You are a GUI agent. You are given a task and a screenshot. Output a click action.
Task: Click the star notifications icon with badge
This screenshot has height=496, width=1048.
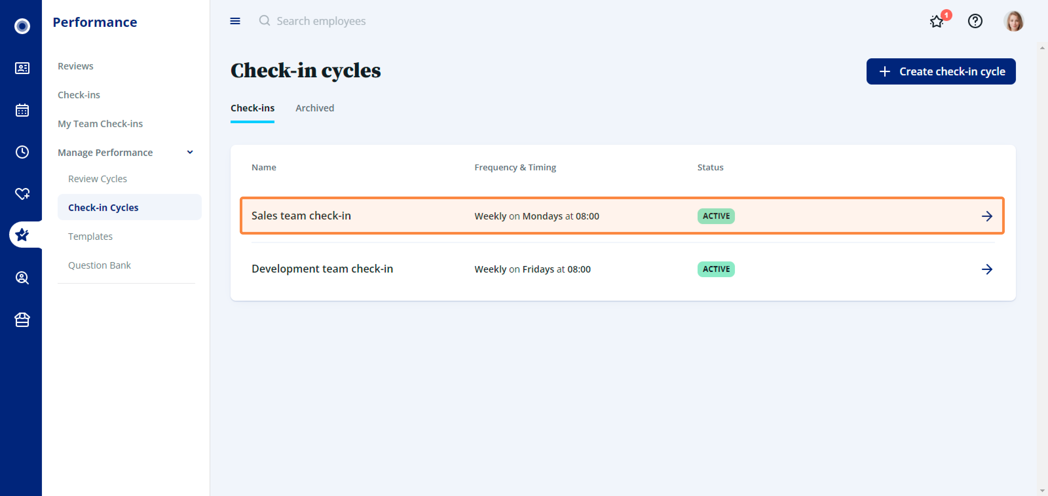pos(937,21)
